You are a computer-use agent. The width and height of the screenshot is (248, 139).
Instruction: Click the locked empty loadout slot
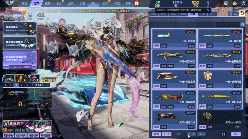coord(45,114)
